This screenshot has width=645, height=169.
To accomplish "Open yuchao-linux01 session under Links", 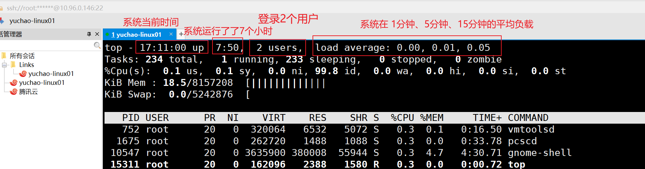I will coord(51,74).
